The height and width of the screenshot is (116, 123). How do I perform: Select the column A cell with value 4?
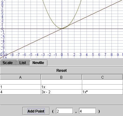point(20,92)
